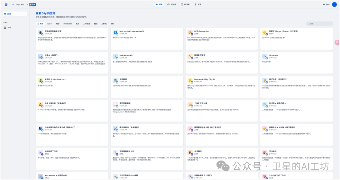The height and width of the screenshot is (180, 340).
Task: Click the DeepResearch magnifier icon
Action: coord(115,57)
